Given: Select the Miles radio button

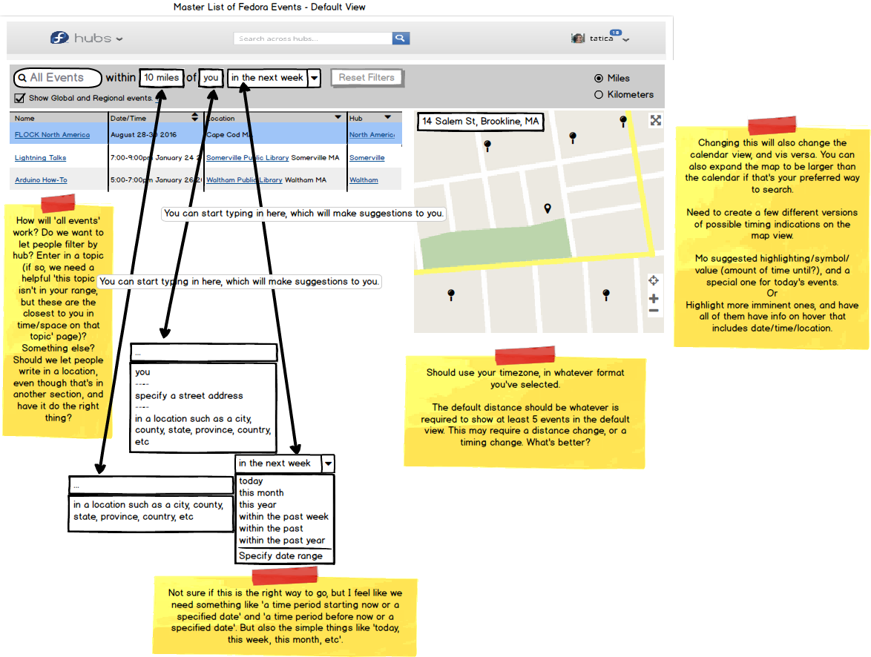Looking at the screenshot, I should point(599,79).
